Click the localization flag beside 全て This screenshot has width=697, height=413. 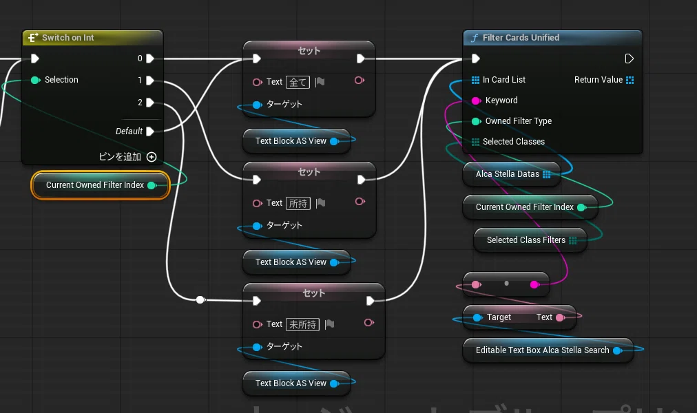click(x=320, y=82)
